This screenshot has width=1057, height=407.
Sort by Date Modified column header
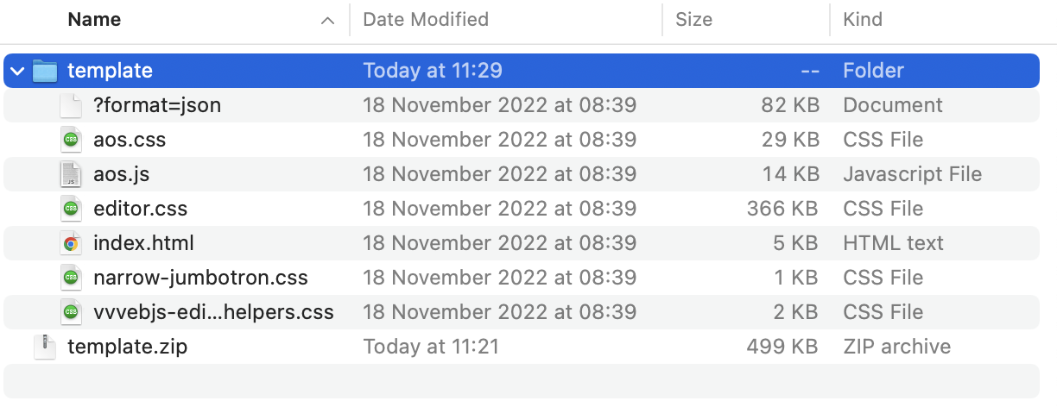tap(426, 19)
